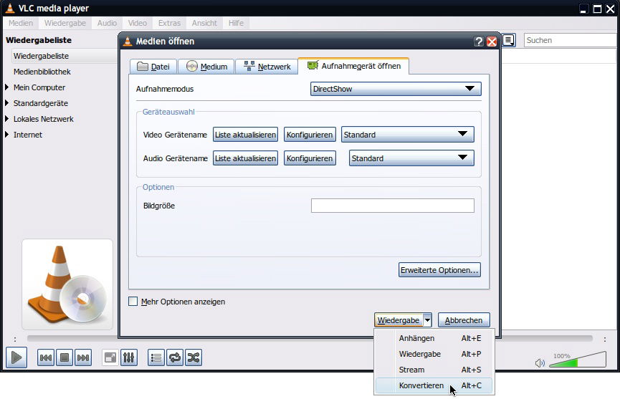Minimize the VLC media player window
Image resolution: width=620 pixels, height=399 pixels.
(583, 9)
